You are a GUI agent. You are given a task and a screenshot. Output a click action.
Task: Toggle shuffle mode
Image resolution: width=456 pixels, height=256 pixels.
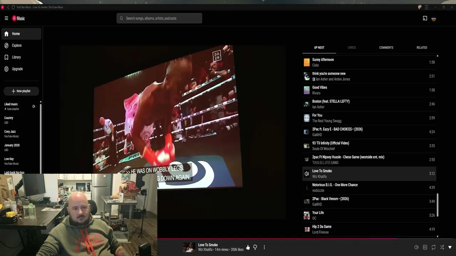click(x=442, y=247)
